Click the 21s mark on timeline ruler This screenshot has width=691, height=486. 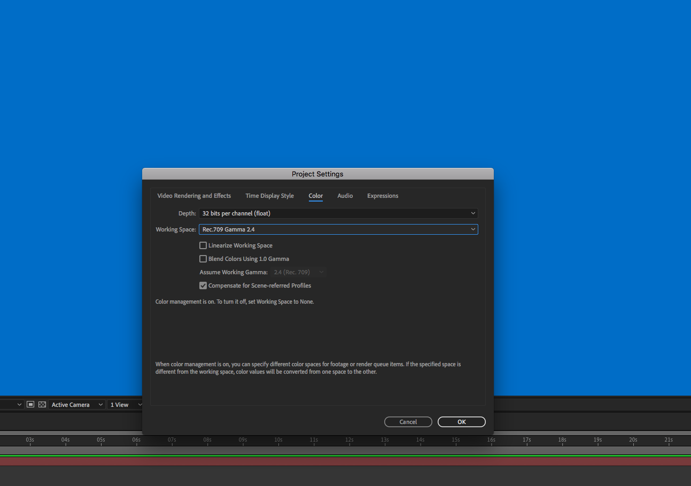pos(669,440)
